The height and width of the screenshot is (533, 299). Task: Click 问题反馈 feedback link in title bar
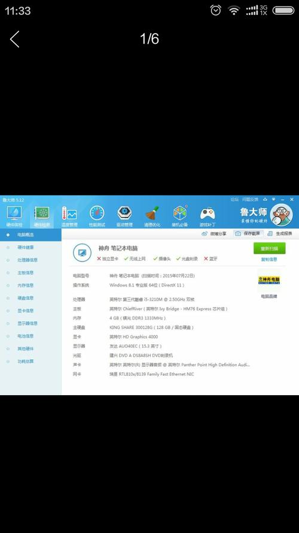(251, 199)
